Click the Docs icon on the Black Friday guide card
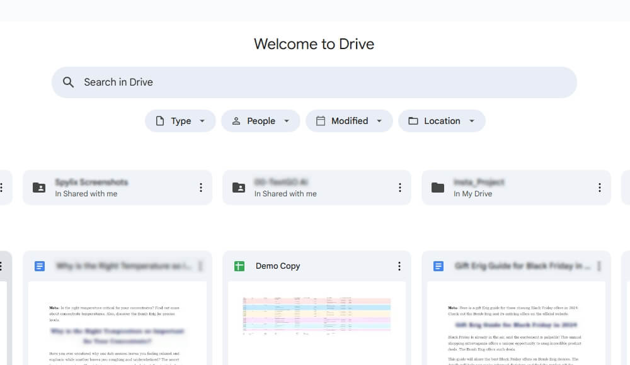Screen dimensions: 630x365 pyautogui.click(x=437, y=266)
